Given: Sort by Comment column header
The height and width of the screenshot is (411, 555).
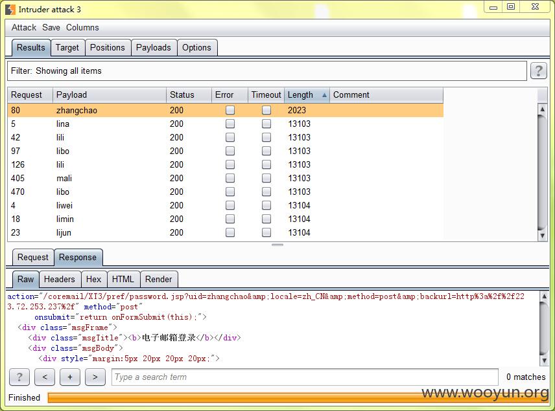Looking at the screenshot, I should coord(386,95).
